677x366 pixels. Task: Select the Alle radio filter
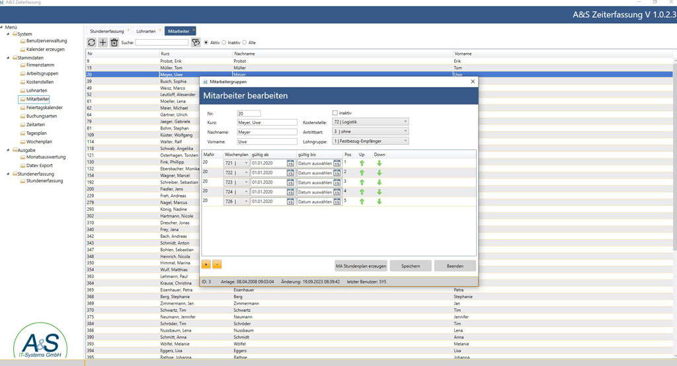point(245,42)
